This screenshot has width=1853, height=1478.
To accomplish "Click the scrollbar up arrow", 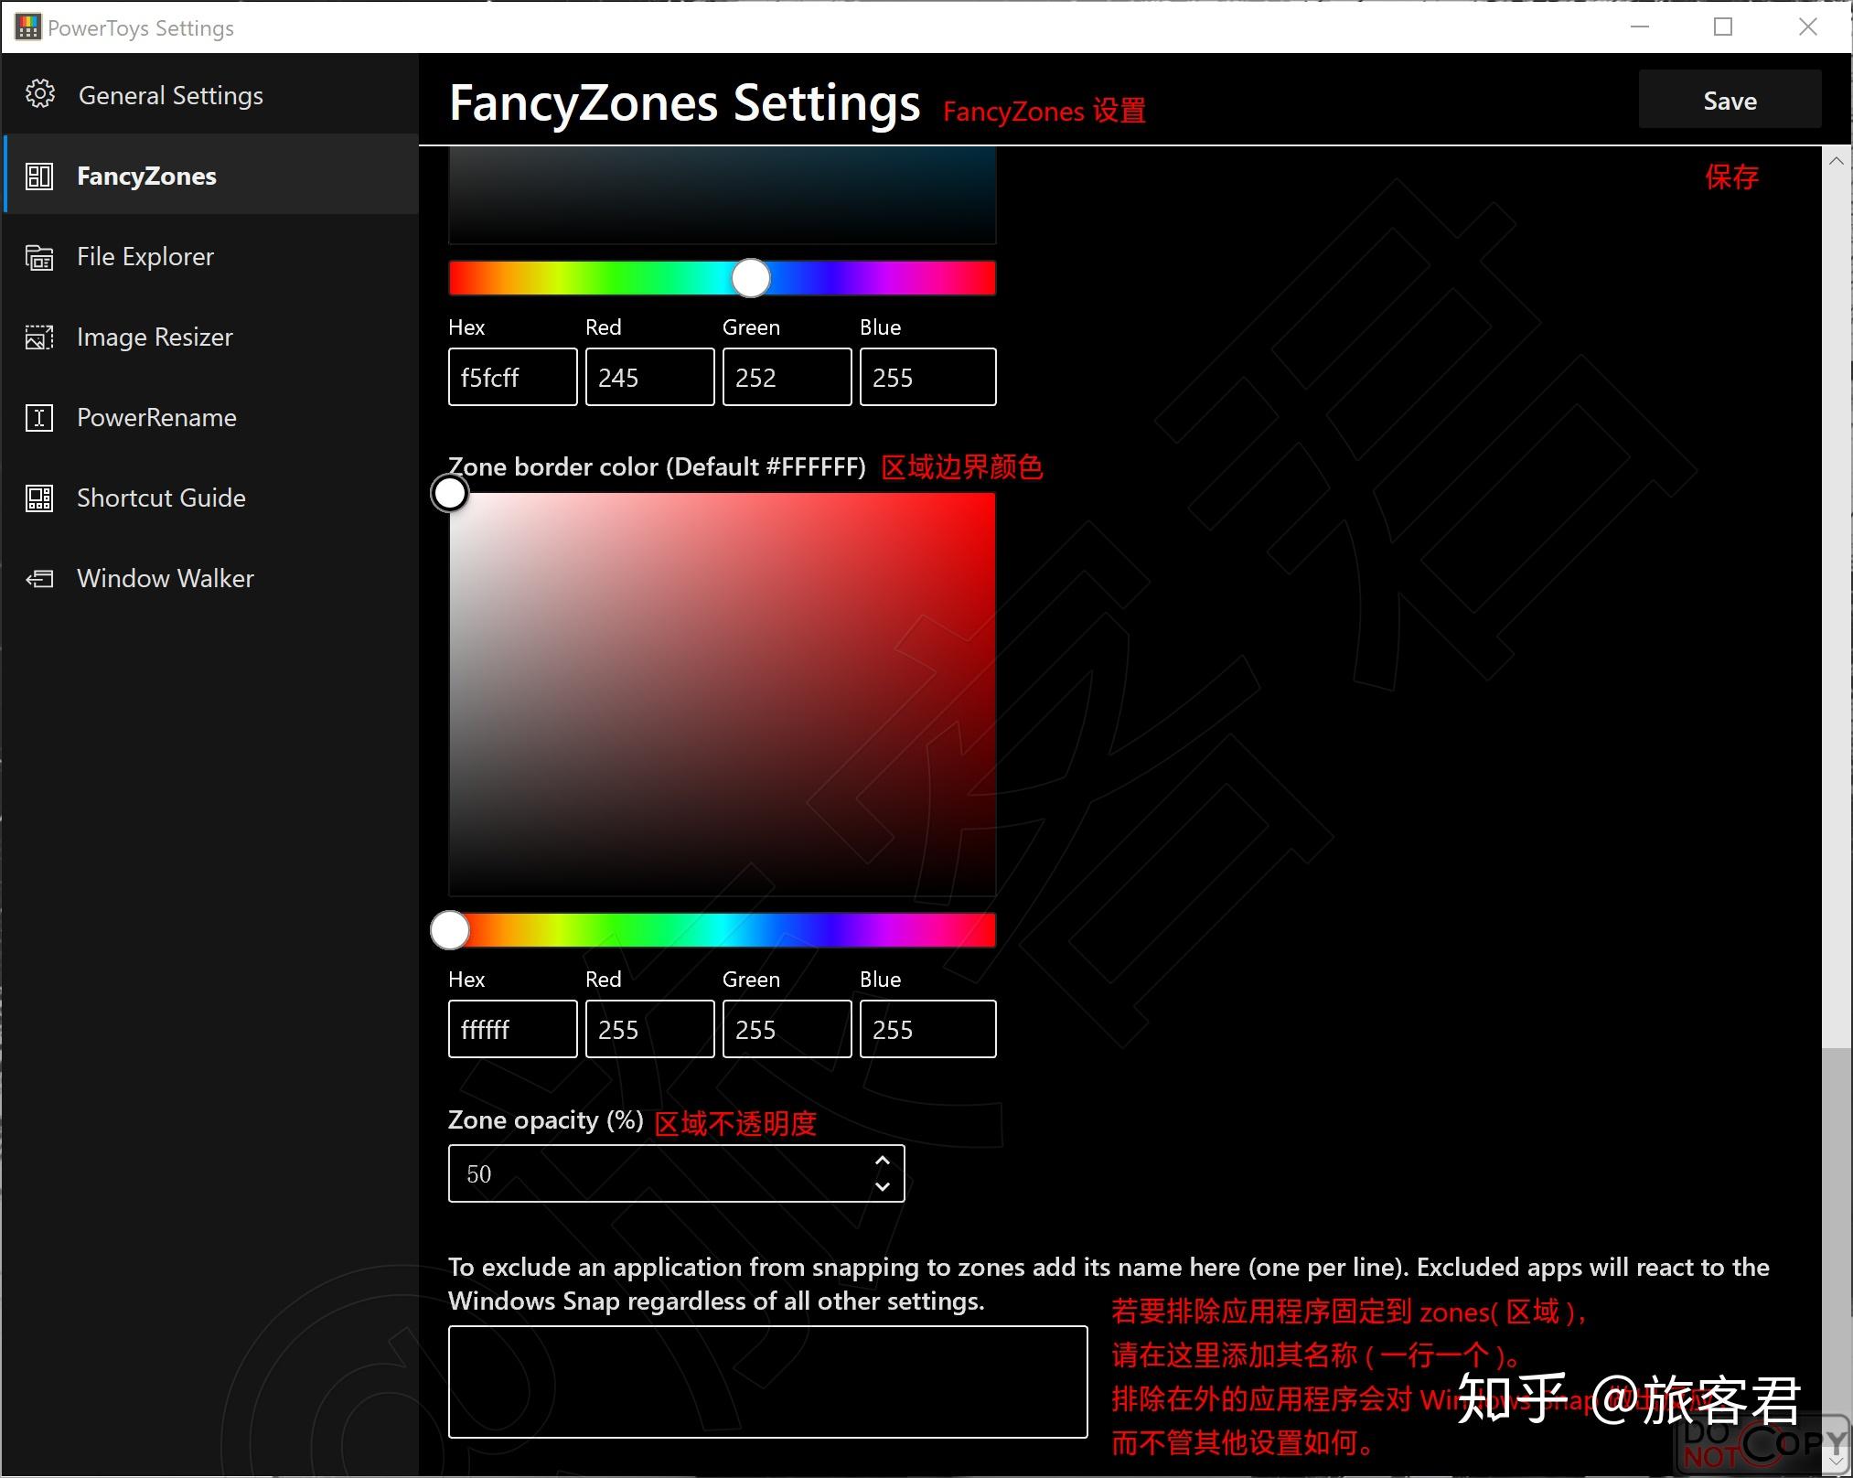I will (x=1838, y=161).
